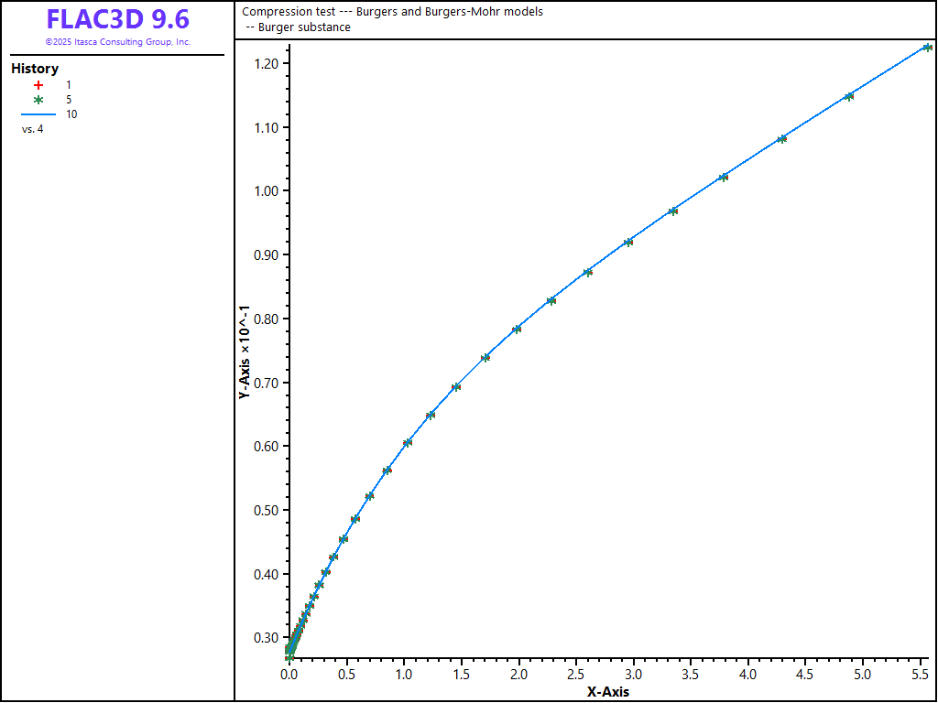Click the 'vs. 4' legend text
The image size is (938, 703).
(x=33, y=129)
